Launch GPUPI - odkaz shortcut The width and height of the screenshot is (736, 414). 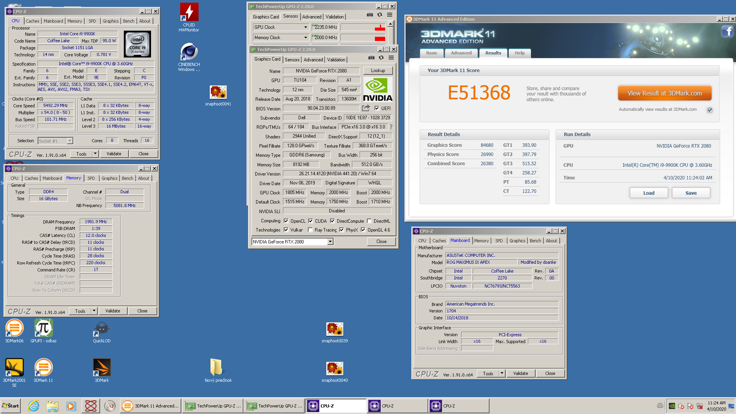point(43,331)
